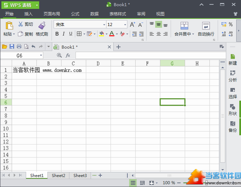Click the currency format icon
The height and width of the screenshot is (187, 241).
(224, 24)
